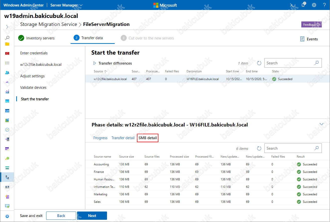Click Save and exit
The height and width of the screenshot is (222, 330).
31,216
